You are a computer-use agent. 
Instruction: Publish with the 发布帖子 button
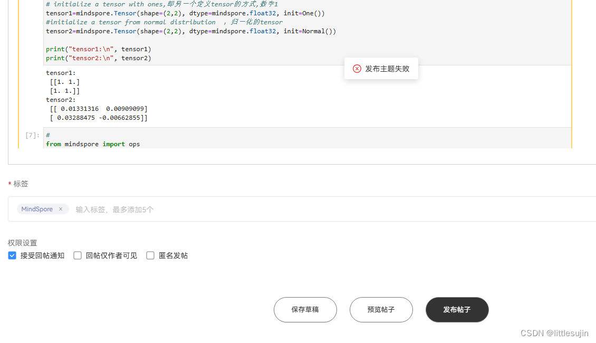(457, 310)
